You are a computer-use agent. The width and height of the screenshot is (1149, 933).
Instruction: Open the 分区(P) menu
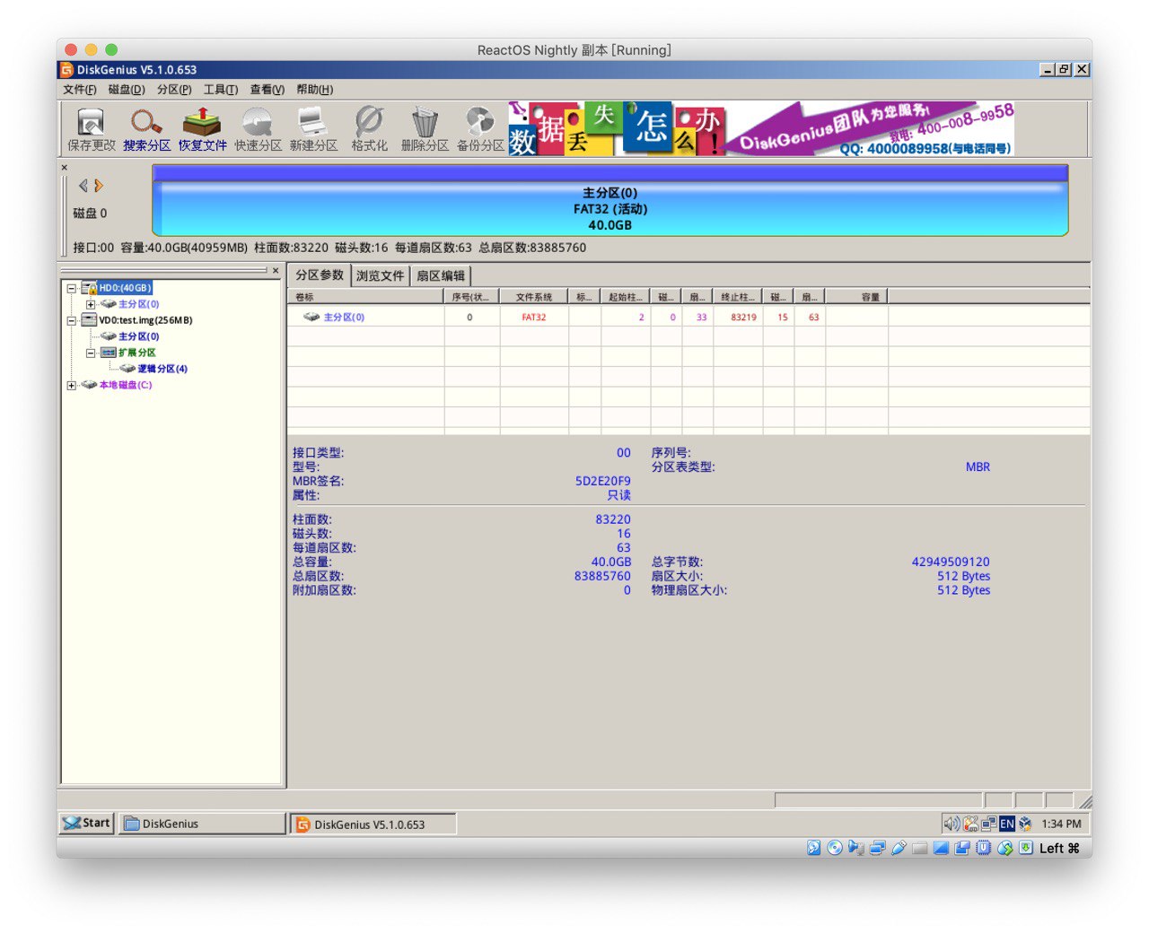174,90
